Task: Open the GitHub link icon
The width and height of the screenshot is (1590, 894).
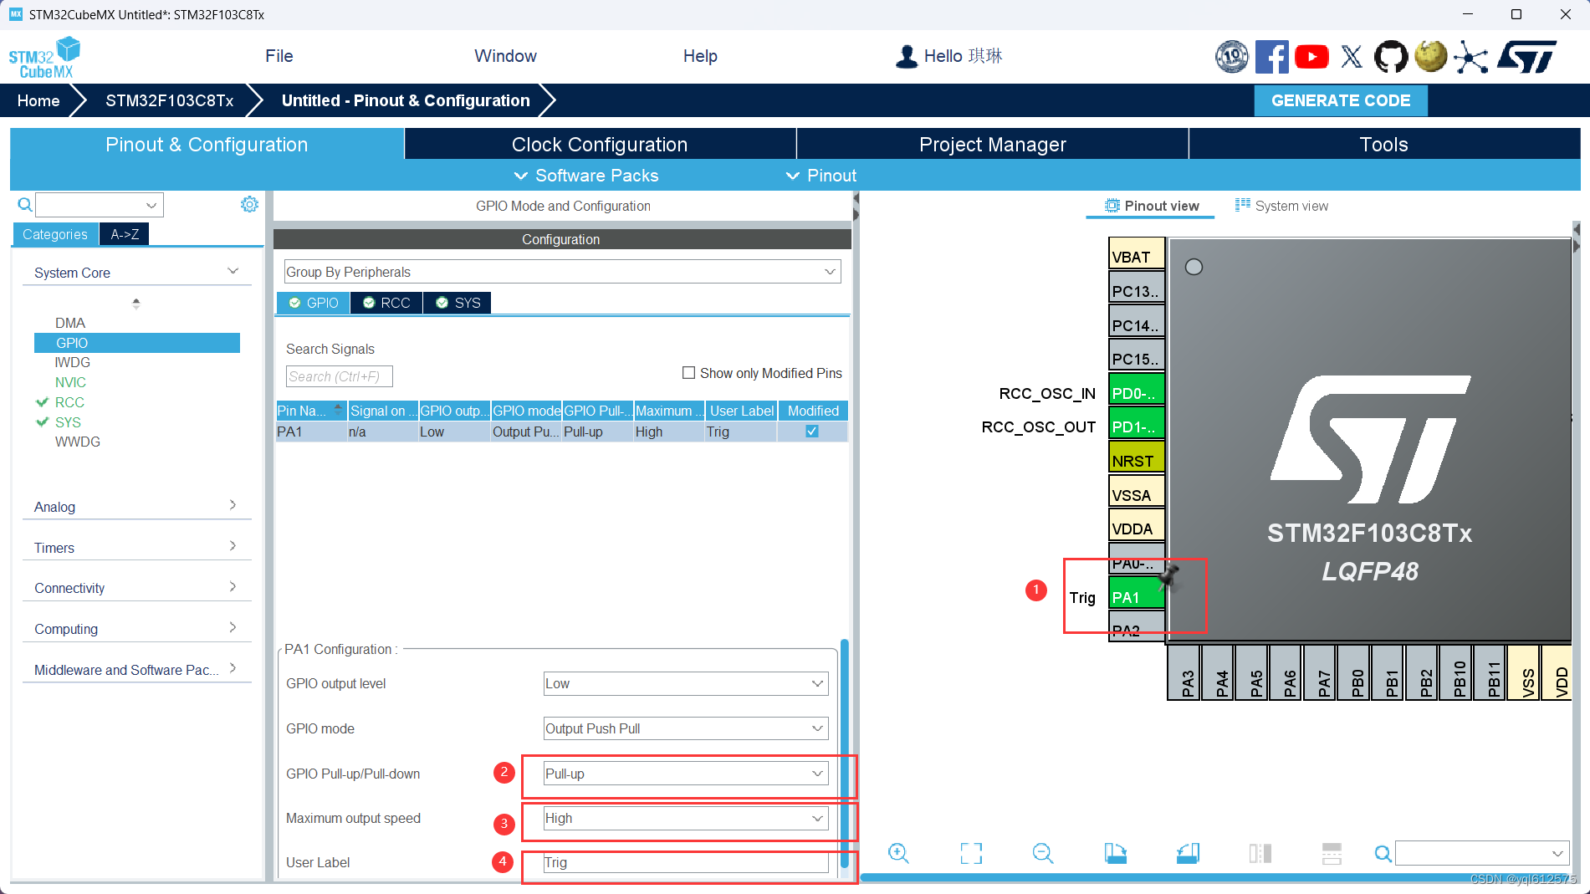Action: [1391, 57]
